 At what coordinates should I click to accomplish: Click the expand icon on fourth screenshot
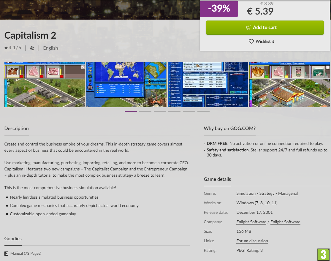coord(327,67)
